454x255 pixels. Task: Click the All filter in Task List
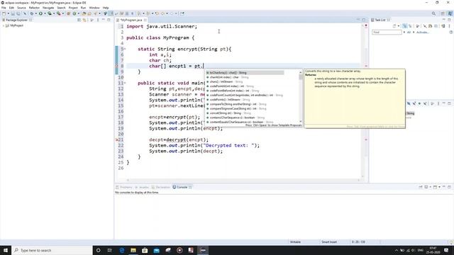point(409,33)
